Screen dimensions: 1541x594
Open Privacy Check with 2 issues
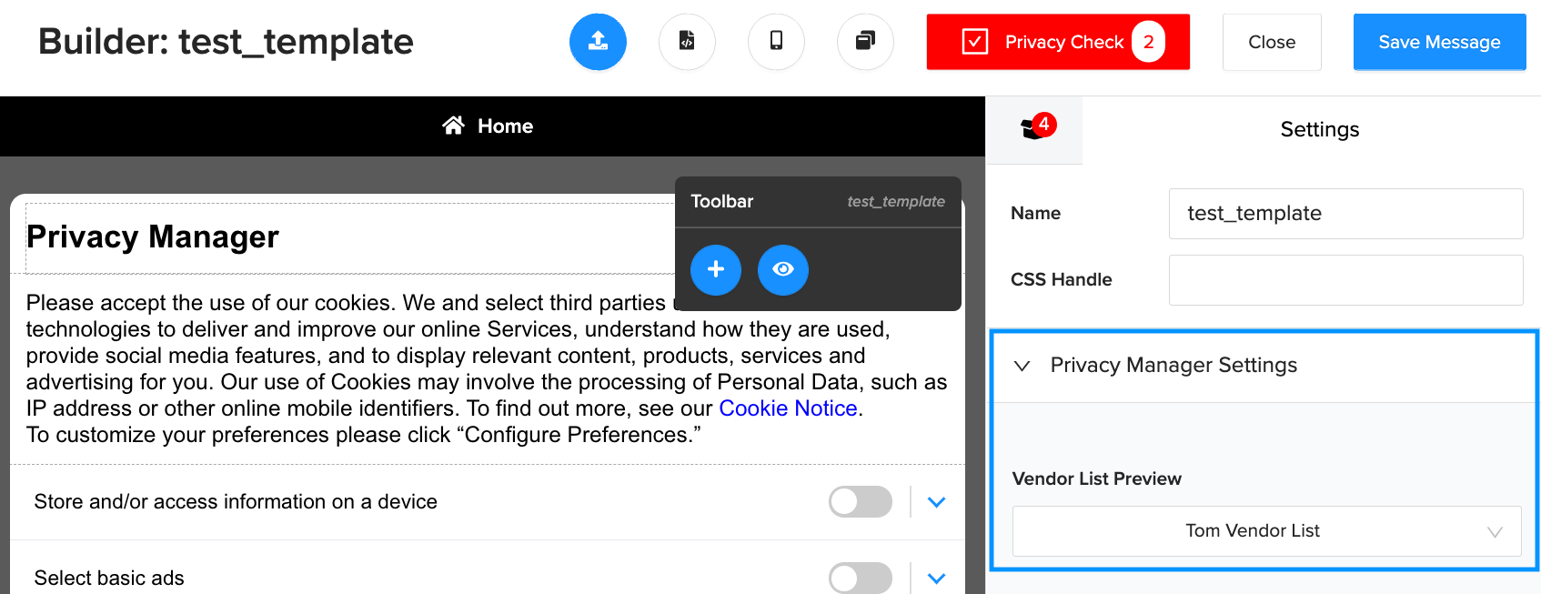pos(1058,42)
